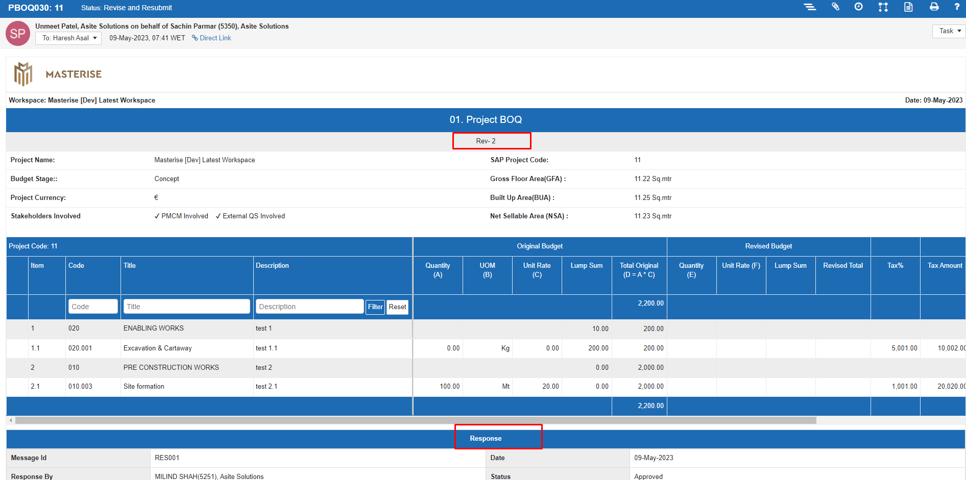Click the Gross Floor Area value 11.22 Sq.mtr
Image resolution: width=966 pixels, height=480 pixels.
pos(653,179)
